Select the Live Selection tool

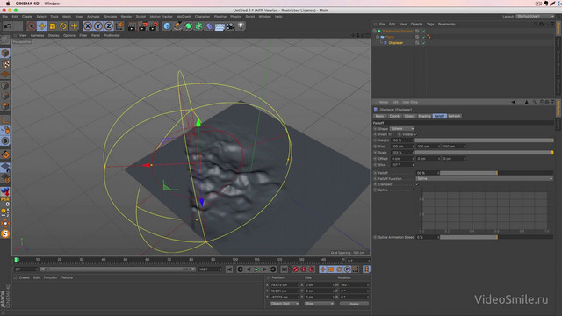tap(32, 26)
